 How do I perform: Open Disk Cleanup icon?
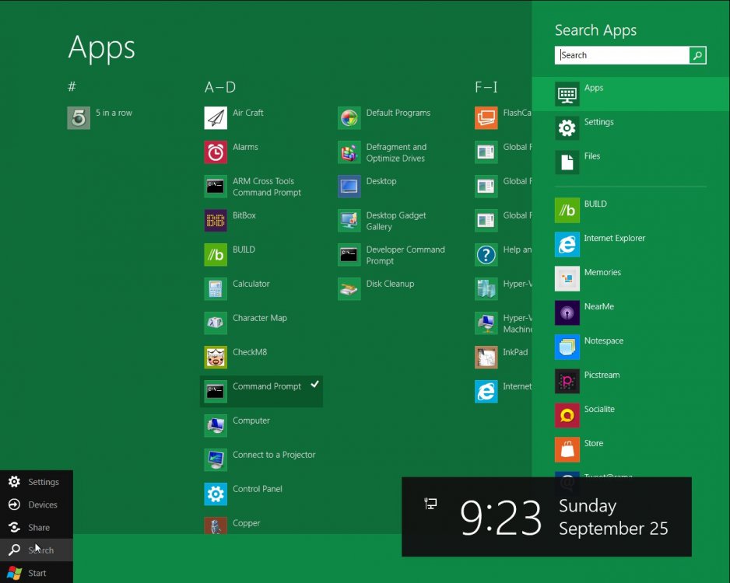[x=349, y=289]
